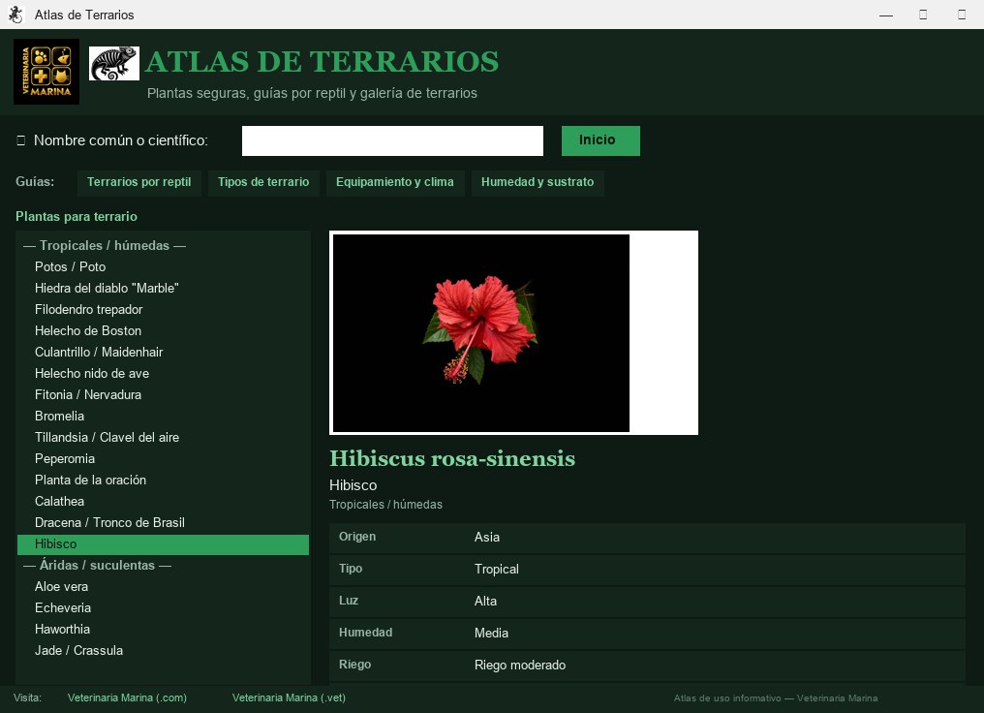Open the Equipamiento y clima guide
Image resolution: width=984 pixels, height=713 pixels.
click(395, 183)
